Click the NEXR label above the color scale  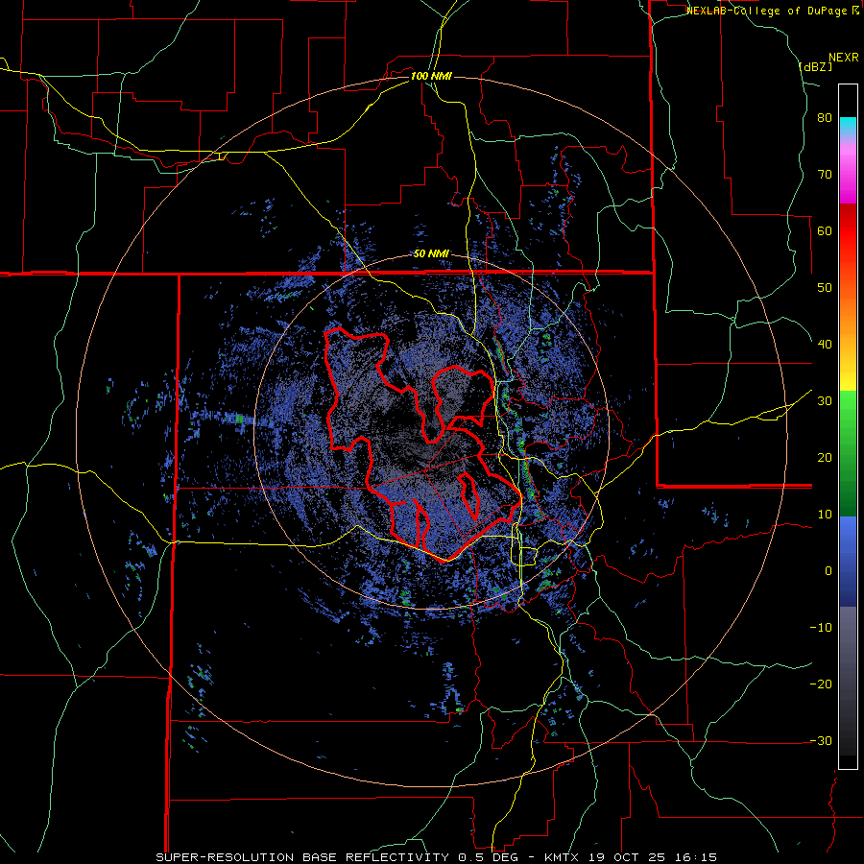(x=843, y=58)
